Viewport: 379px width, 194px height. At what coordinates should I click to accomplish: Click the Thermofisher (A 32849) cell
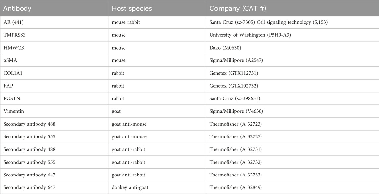click(236, 187)
